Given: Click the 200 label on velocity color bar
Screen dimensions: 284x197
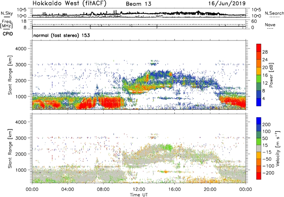Looking at the screenshot, I should [x=267, y=124].
